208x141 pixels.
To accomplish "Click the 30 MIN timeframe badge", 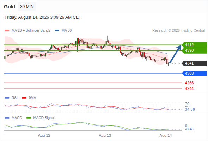I will [x=27, y=7].
